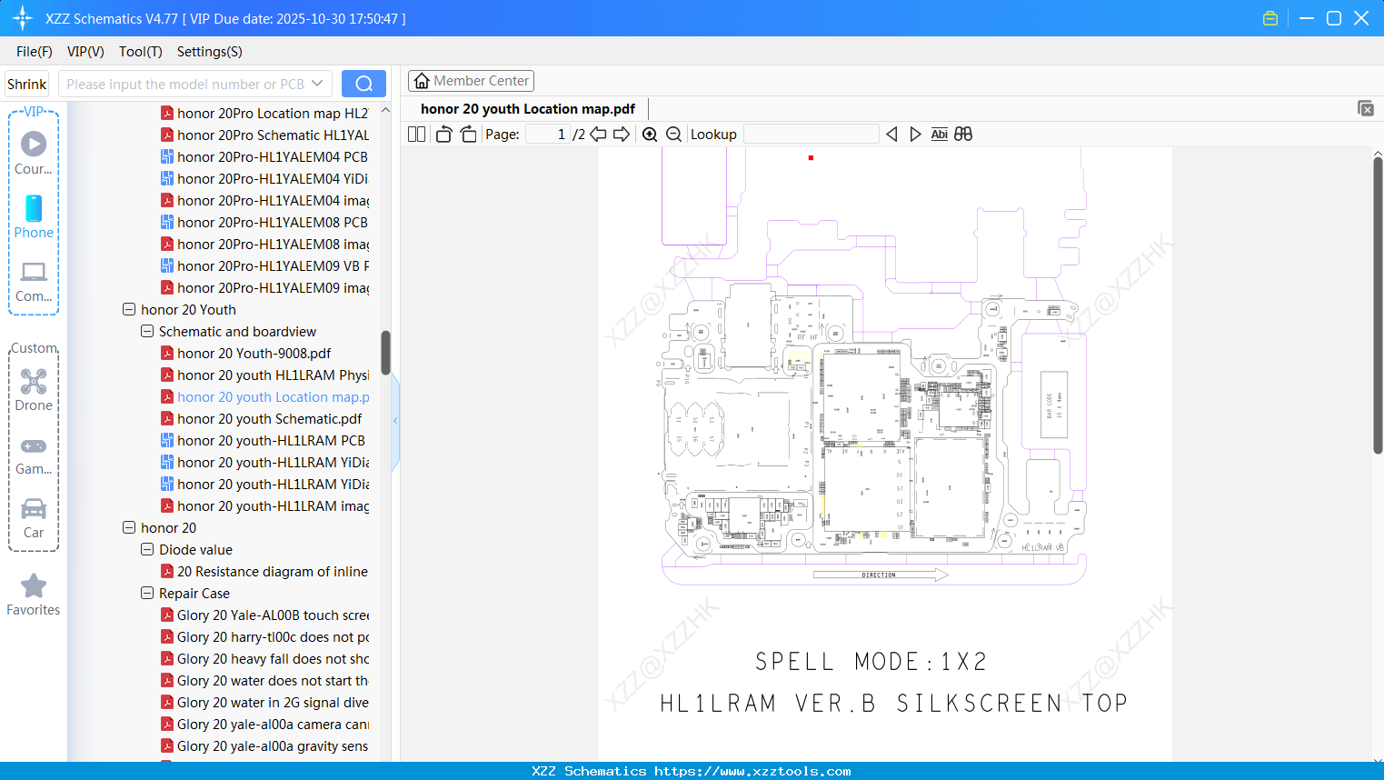This screenshot has width=1384, height=780.
Task: Collapse the Repair Case node
Action: click(147, 594)
